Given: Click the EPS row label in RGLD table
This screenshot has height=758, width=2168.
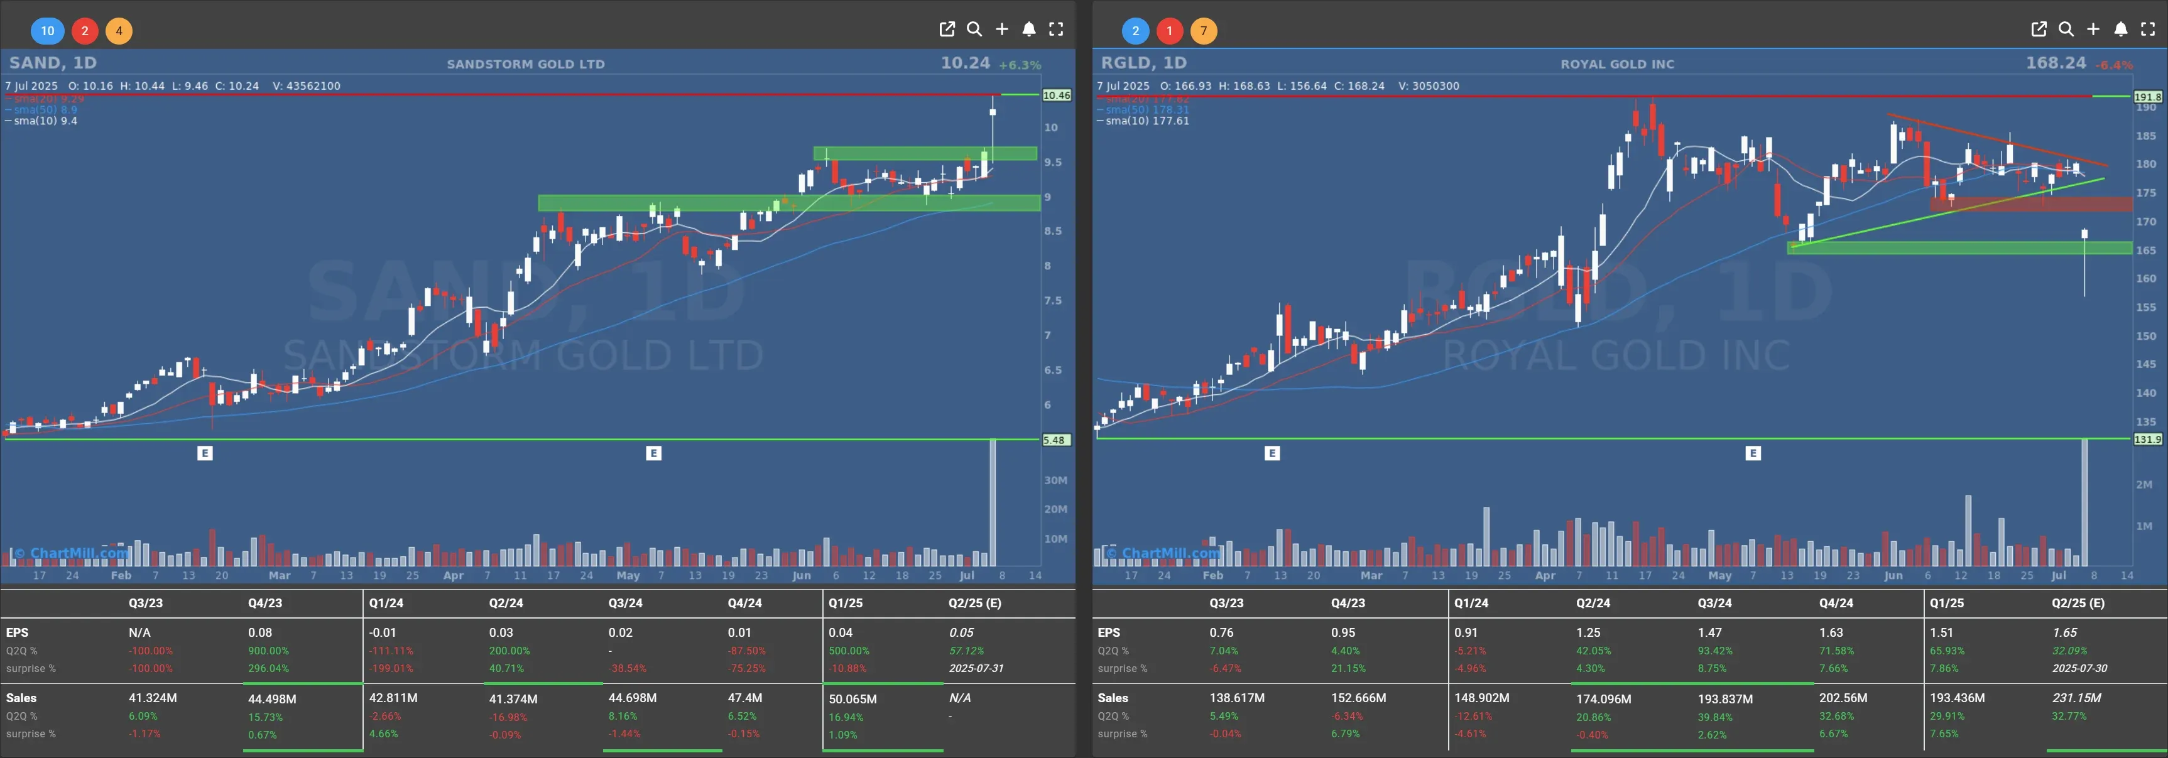Looking at the screenshot, I should click(x=1108, y=632).
